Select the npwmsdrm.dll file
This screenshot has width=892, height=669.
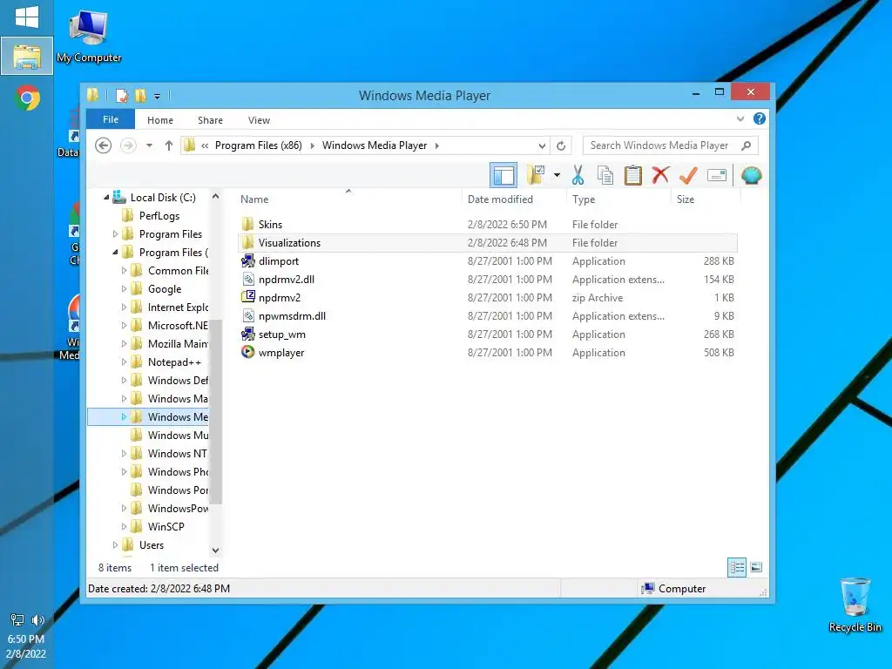[x=488, y=315]
